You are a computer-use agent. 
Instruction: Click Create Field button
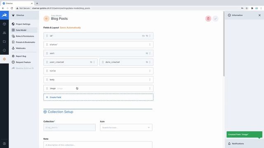pos(98,97)
